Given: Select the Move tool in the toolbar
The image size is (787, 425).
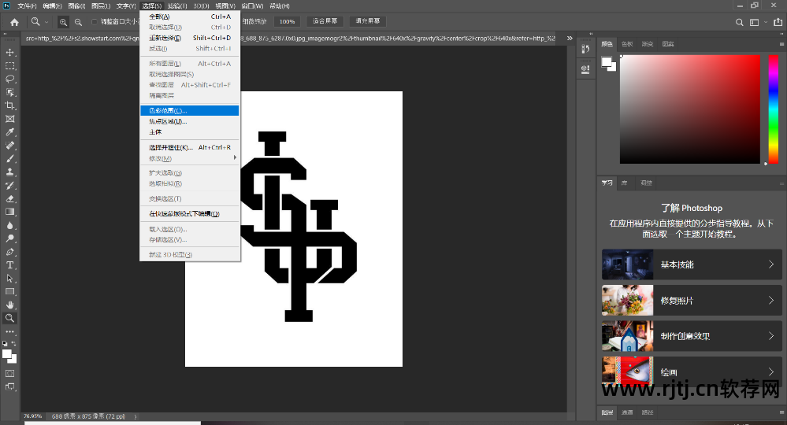Looking at the screenshot, I should (10, 53).
